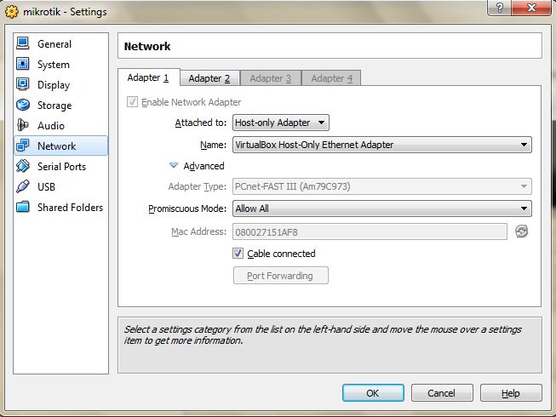Switch to the Adapter 2 tab
The height and width of the screenshot is (417, 556).
pos(209,78)
